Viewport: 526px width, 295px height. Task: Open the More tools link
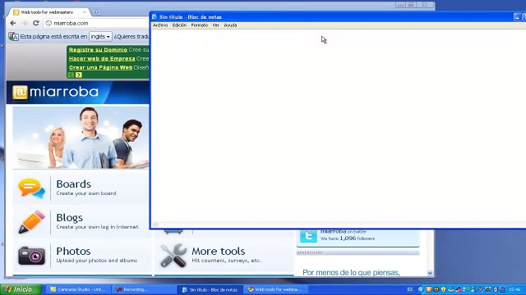pos(219,252)
